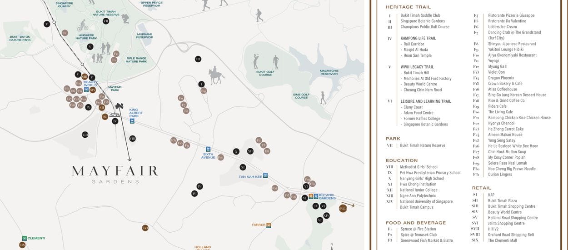Click the SIX Clementi Mall marker
Screen dimensions: 568x250
22,245
